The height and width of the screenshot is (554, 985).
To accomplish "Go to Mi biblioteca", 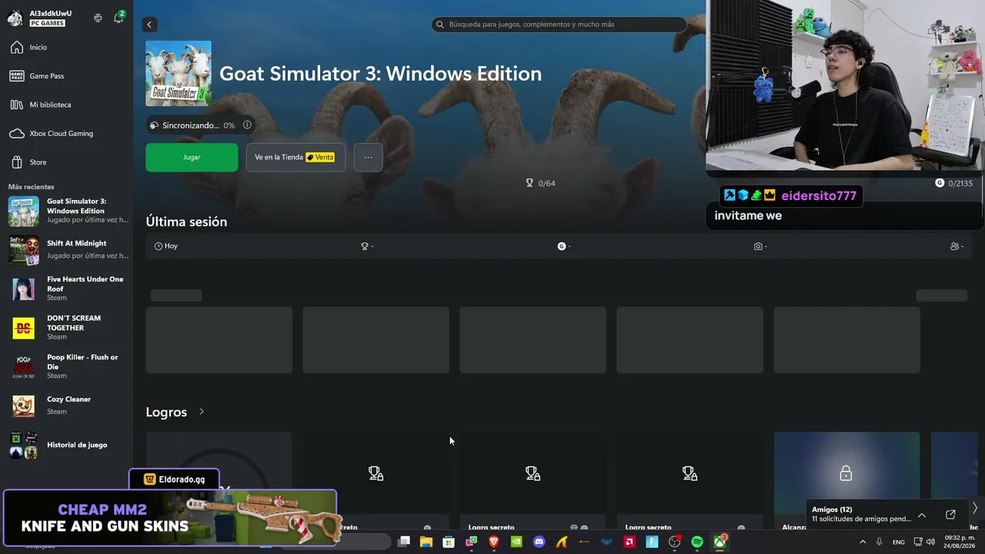I will 66,105.
